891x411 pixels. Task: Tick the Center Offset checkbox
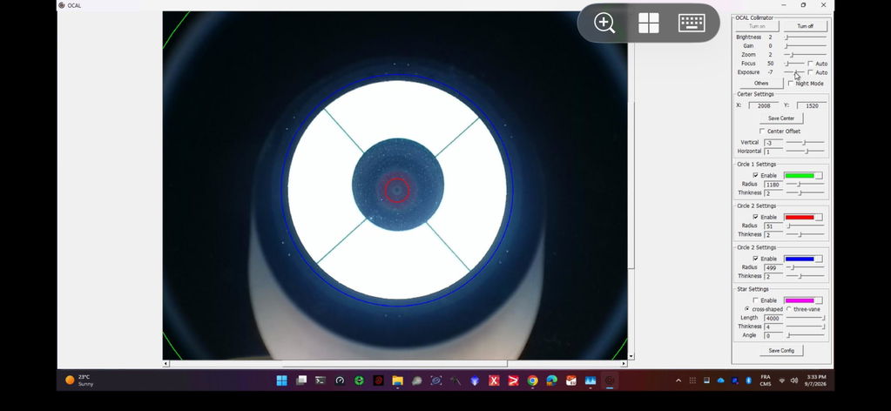(x=762, y=131)
